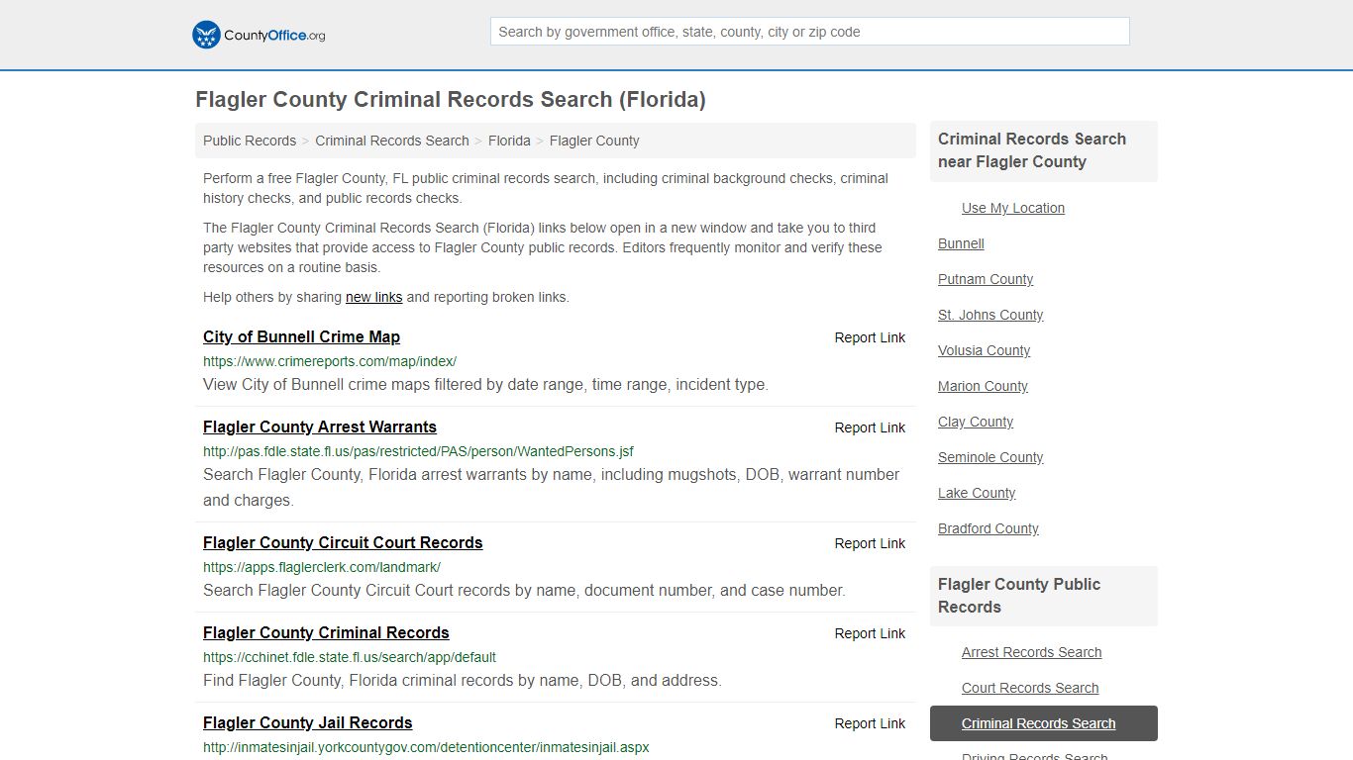Visit pas.fdle.state.fl.us WantedPersons URL
The height and width of the screenshot is (760, 1353).
[x=418, y=451]
